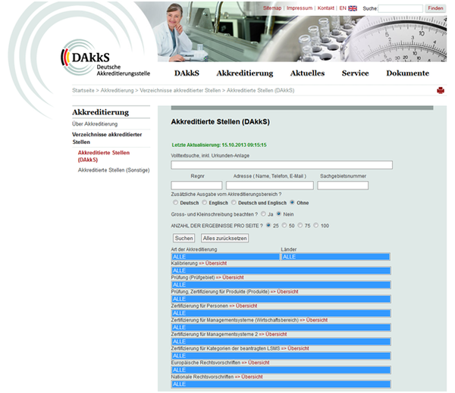This screenshot has height=393, width=455.
Task: Click the 'Finden' search button
Action: [436, 8]
